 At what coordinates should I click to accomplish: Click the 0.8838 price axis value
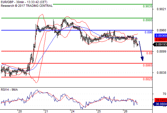pos(161,73)
